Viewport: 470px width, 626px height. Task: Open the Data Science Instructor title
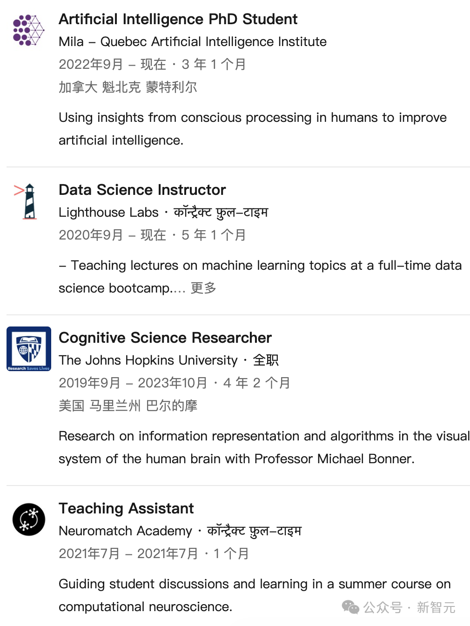142,190
